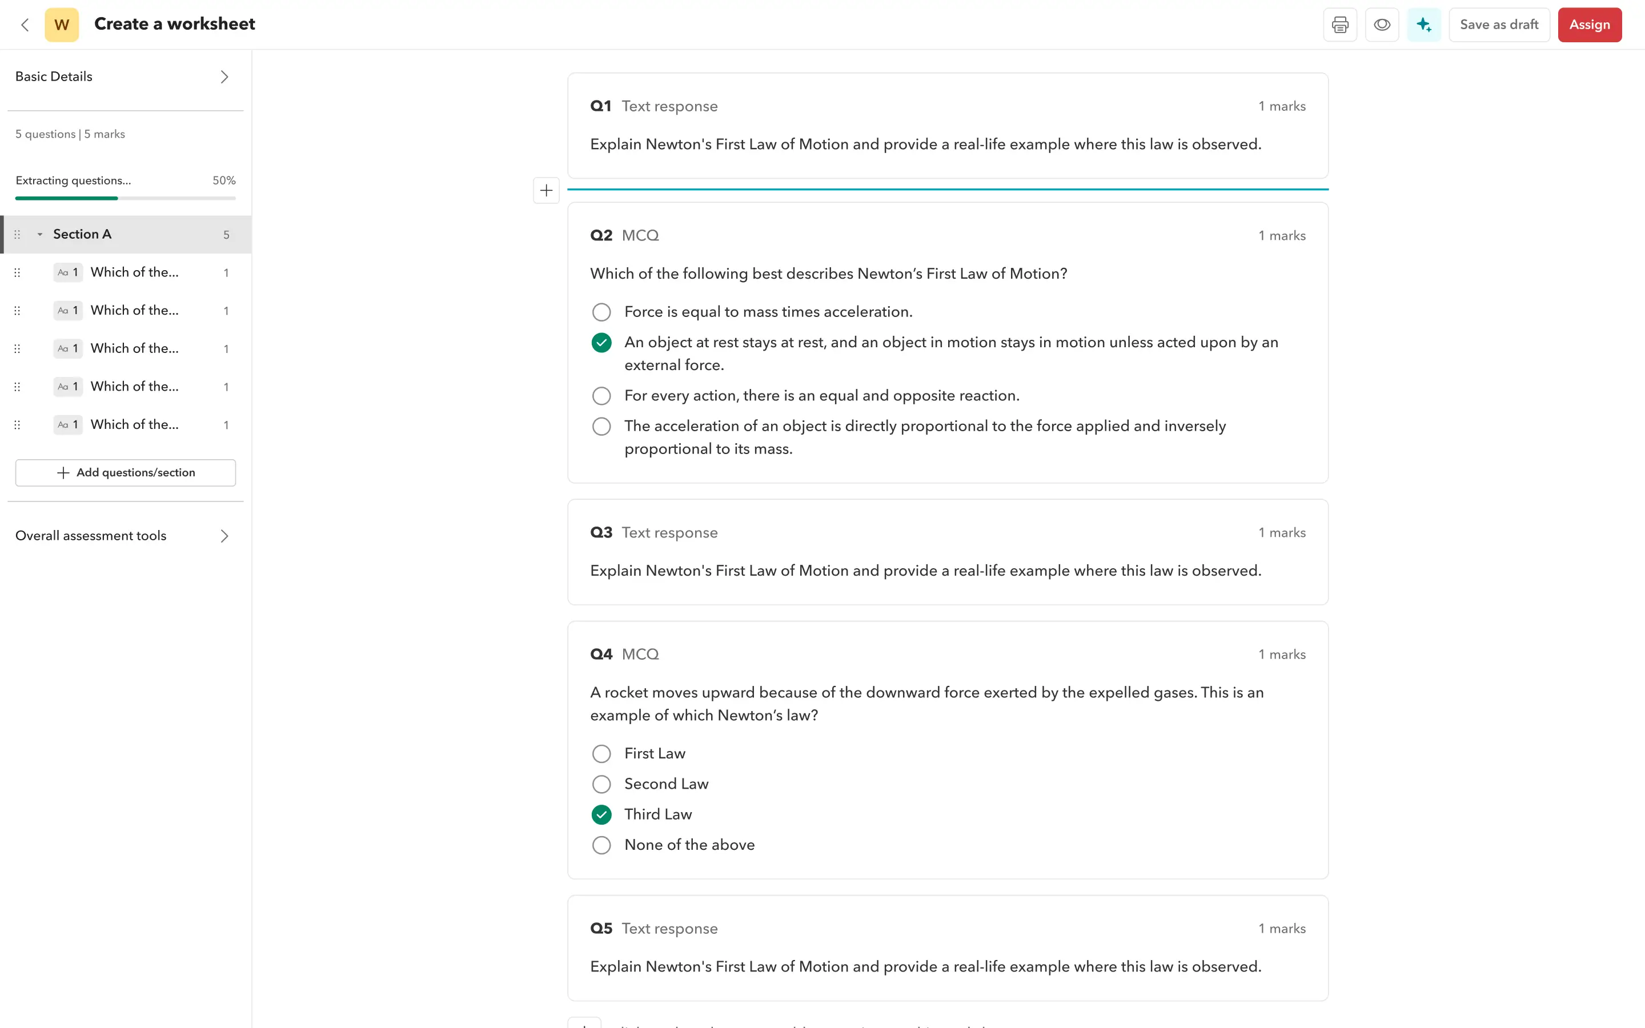The width and height of the screenshot is (1645, 1028).
Task: Open the preview eye icon
Action: click(x=1381, y=25)
